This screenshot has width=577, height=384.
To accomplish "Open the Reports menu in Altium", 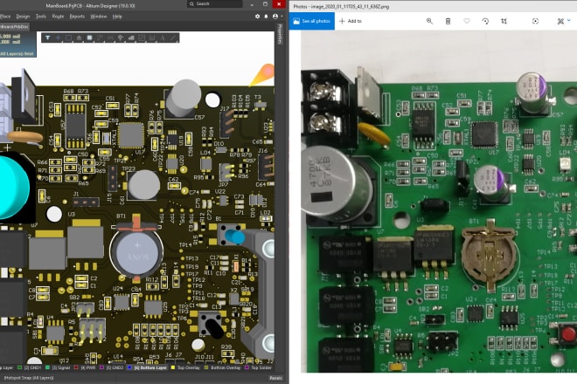I will tap(77, 17).
